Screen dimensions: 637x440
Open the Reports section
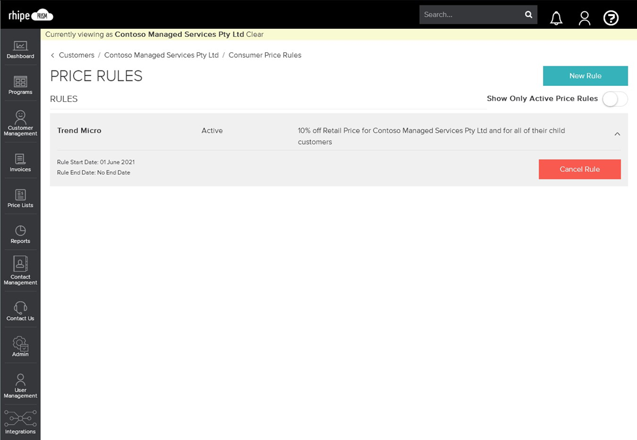20,234
